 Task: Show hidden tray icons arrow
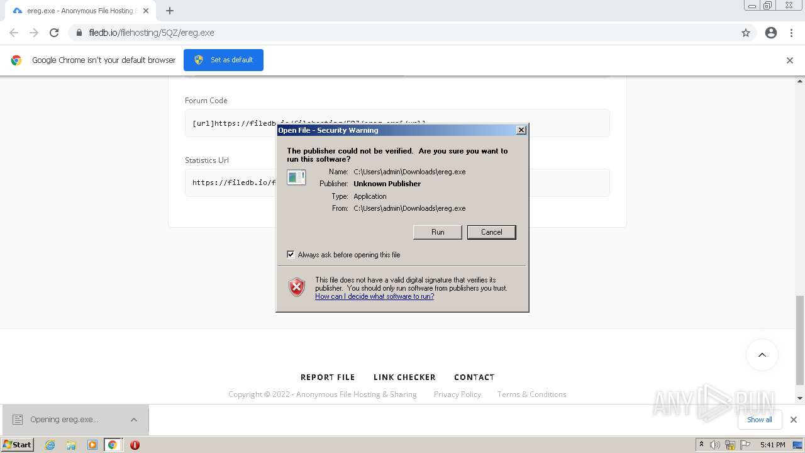(x=701, y=445)
